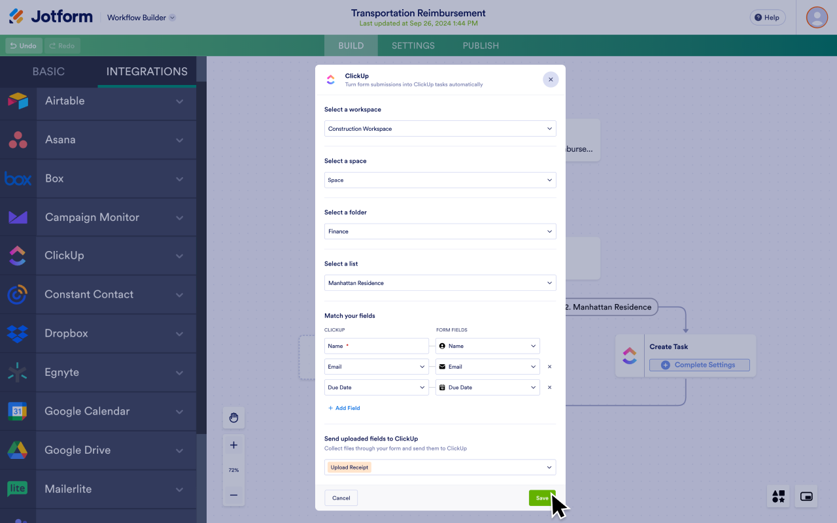Activate the hand pan tool

pyautogui.click(x=233, y=418)
